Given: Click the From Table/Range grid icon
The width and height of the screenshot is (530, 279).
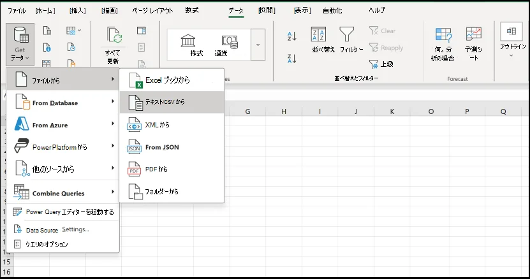Looking at the screenshot, I should pyautogui.click(x=47, y=63).
